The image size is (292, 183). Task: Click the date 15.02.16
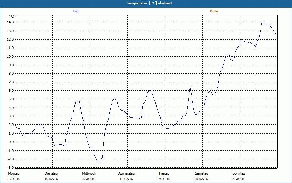click(14, 179)
